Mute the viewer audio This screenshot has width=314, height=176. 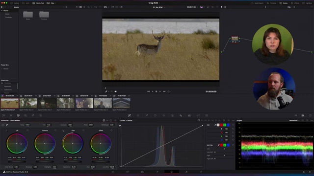[x=116, y=91]
